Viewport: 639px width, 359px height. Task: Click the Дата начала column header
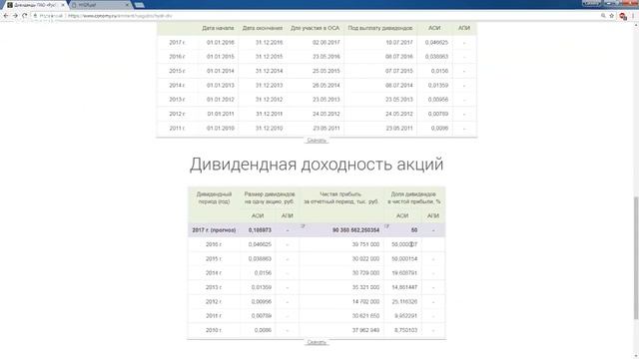[x=218, y=28]
